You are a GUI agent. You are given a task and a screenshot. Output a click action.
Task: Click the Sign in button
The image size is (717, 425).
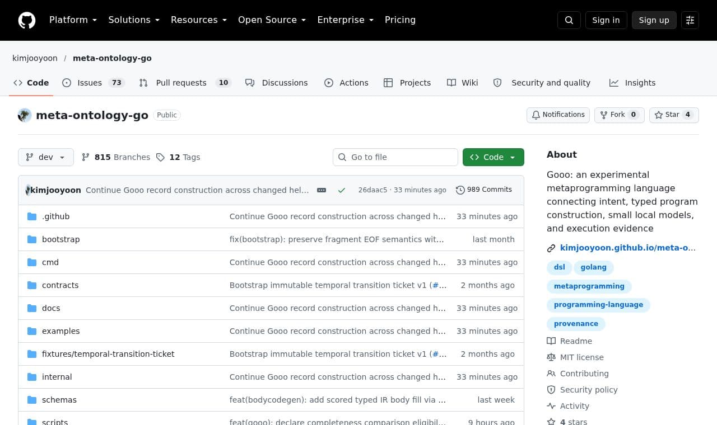tap(606, 20)
